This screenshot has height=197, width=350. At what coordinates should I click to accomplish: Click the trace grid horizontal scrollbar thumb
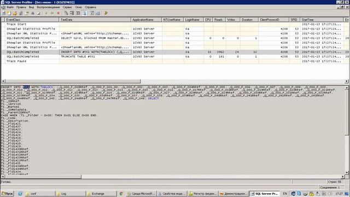pyautogui.click(x=73, y=81)
